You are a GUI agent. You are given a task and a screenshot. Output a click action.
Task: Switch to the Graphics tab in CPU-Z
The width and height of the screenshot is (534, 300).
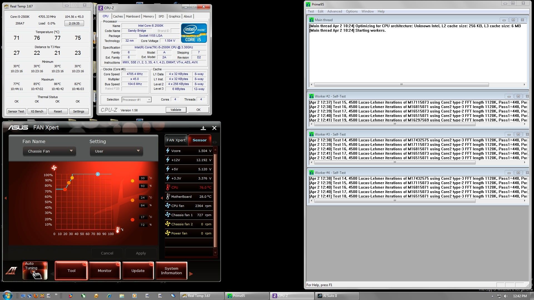point(174,16)
